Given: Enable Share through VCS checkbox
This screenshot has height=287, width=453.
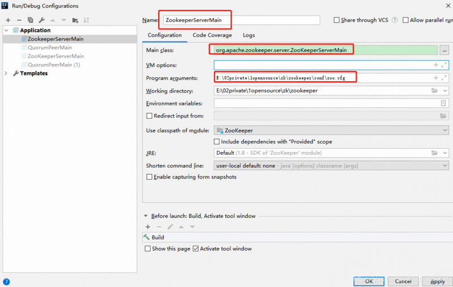Looking at the screenshot, I should point(336,20).
